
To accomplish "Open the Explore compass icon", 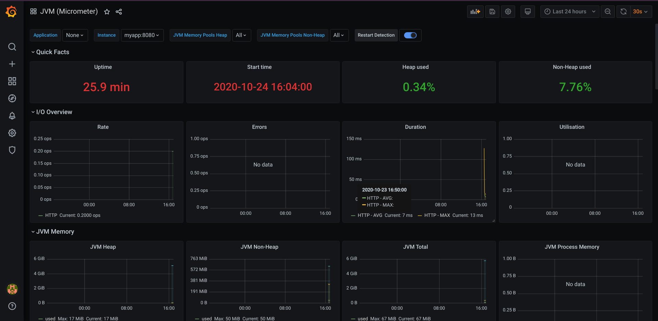I will tap(12, 98).
